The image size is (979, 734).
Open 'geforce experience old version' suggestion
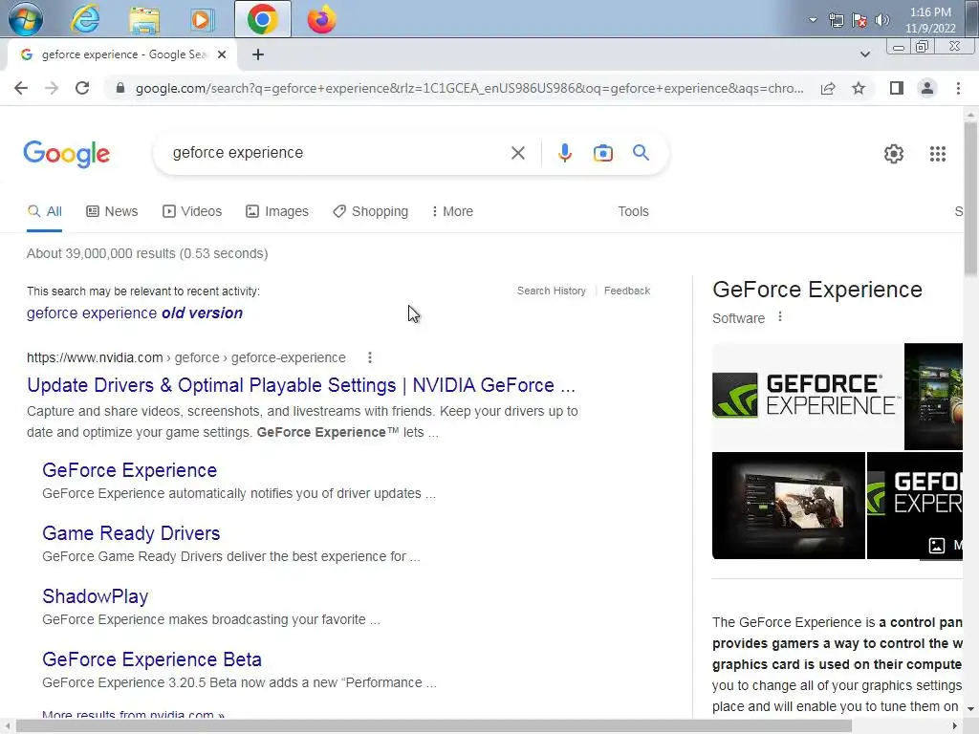[134, 313]
